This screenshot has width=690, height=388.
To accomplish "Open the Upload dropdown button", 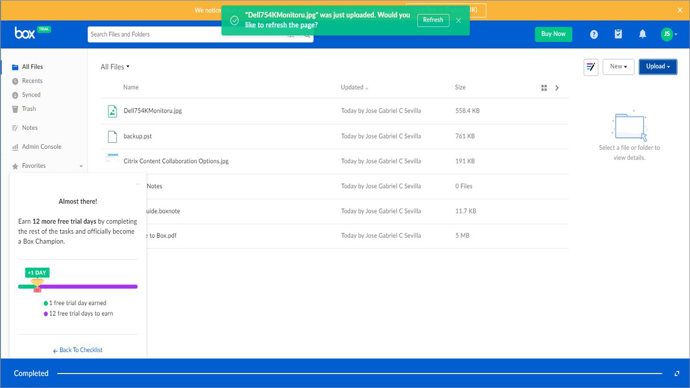I will 658,67.
